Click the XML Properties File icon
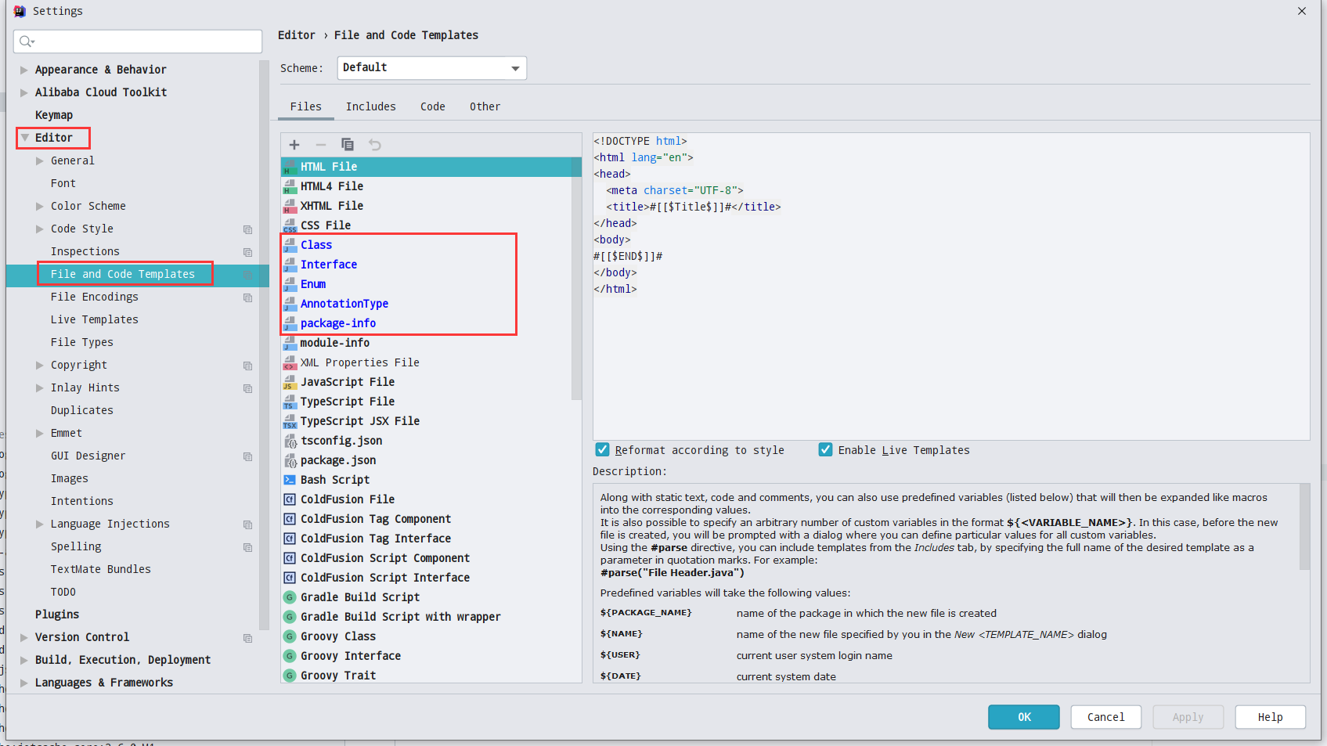Image resolution: width=1327 pixels, height=746 pixels. point(290,362)
